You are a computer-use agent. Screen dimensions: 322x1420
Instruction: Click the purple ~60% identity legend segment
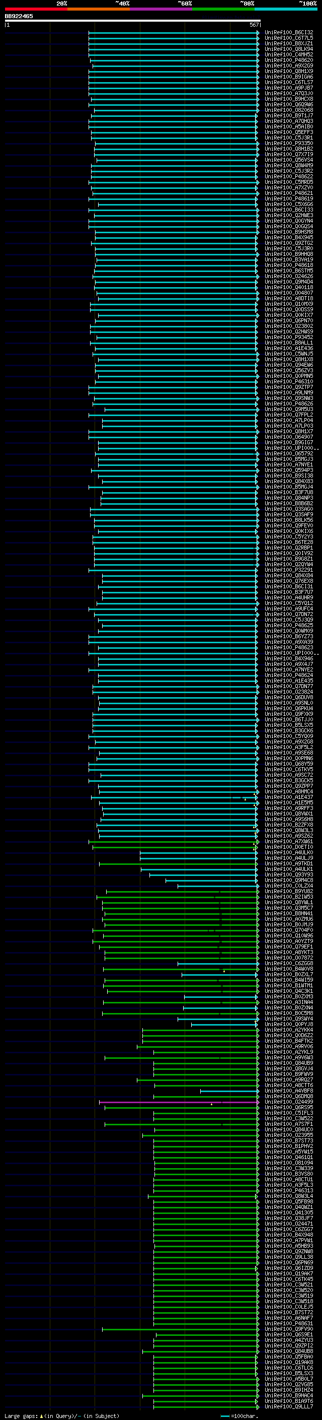[160, 9]
